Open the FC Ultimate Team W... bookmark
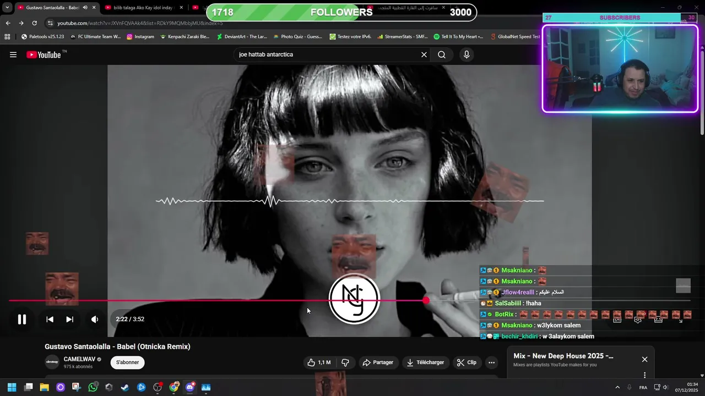The image size is (705, 396). pyautogui.click(x=95, y=37)
